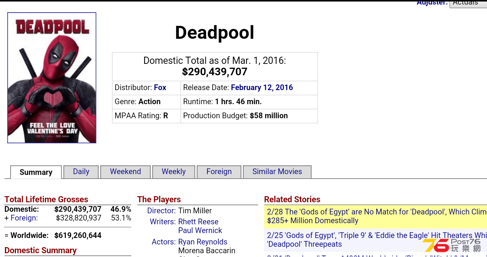This screenshot has height=257, width=487.
Task: Select the Summary tab
Action: coord(36,172)
